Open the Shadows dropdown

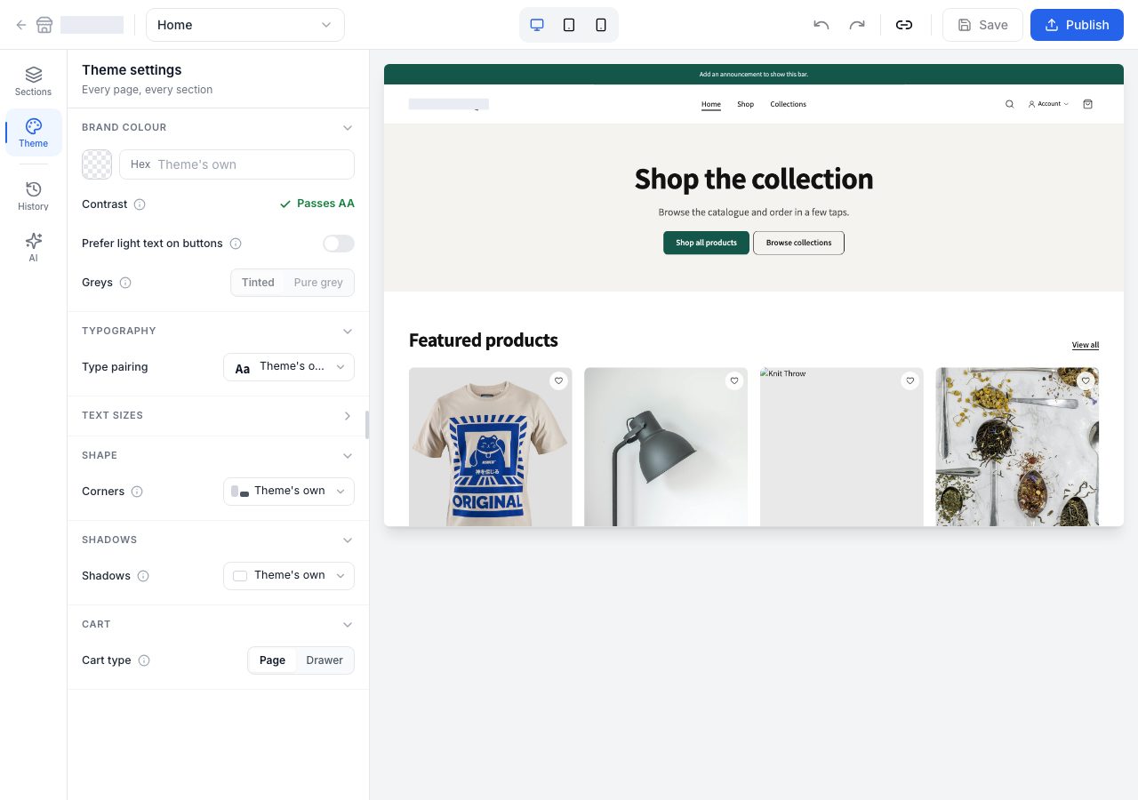click(289, 576)
